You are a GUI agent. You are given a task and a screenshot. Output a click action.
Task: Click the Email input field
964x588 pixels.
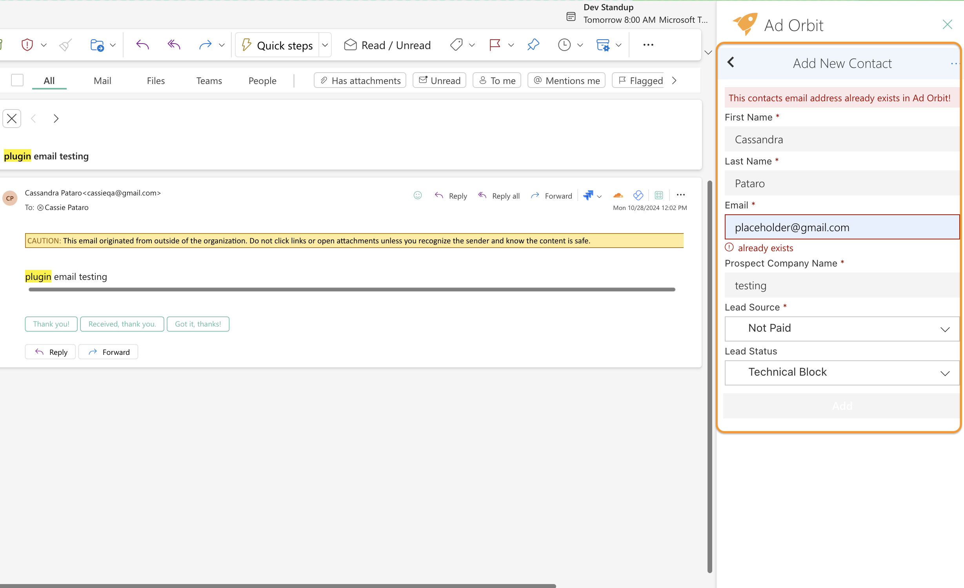click(x=842, y=227)
